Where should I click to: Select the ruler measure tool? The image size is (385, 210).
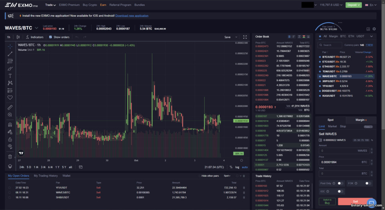point(10,108)
